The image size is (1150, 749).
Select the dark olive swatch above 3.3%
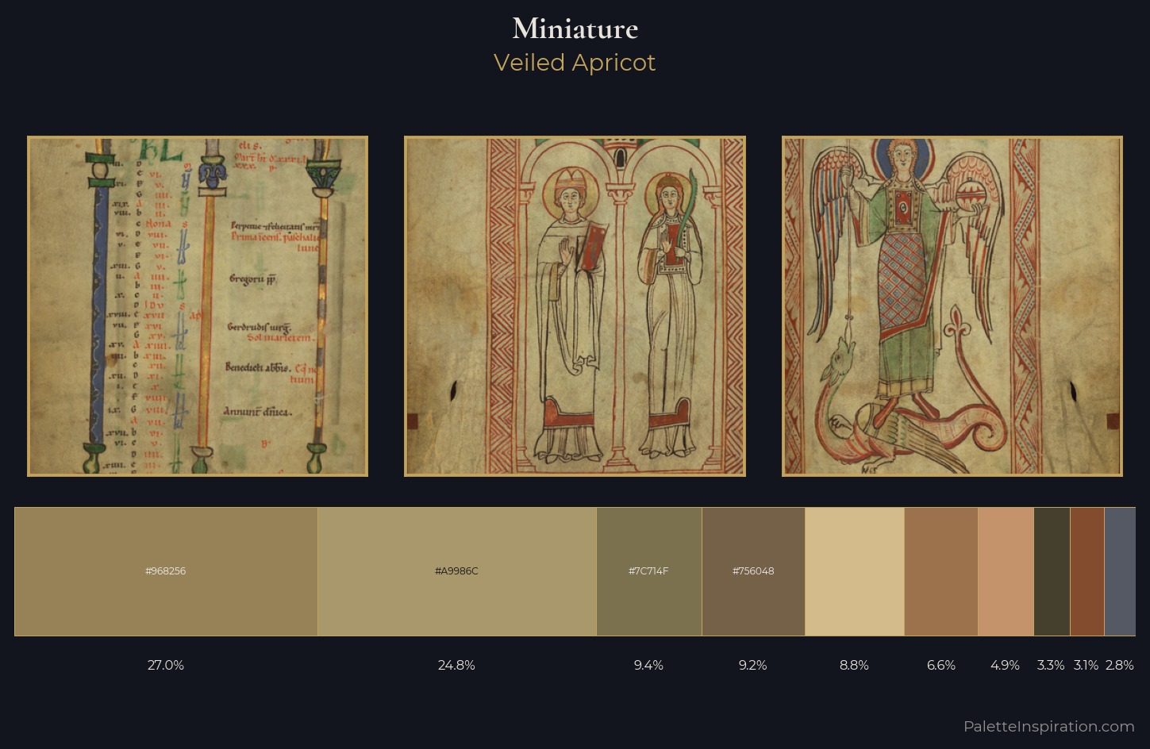pyautogui.click(x=1052, y=571)
